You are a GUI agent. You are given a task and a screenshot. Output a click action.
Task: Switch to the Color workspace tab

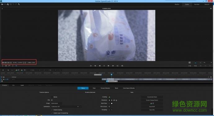(187, 4)
